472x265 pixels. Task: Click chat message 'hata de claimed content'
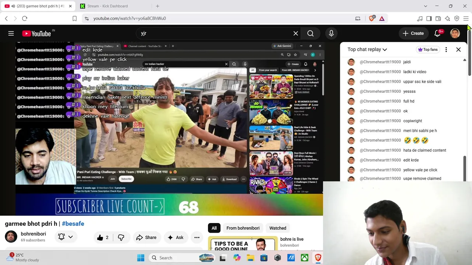(x=425, y=150)
